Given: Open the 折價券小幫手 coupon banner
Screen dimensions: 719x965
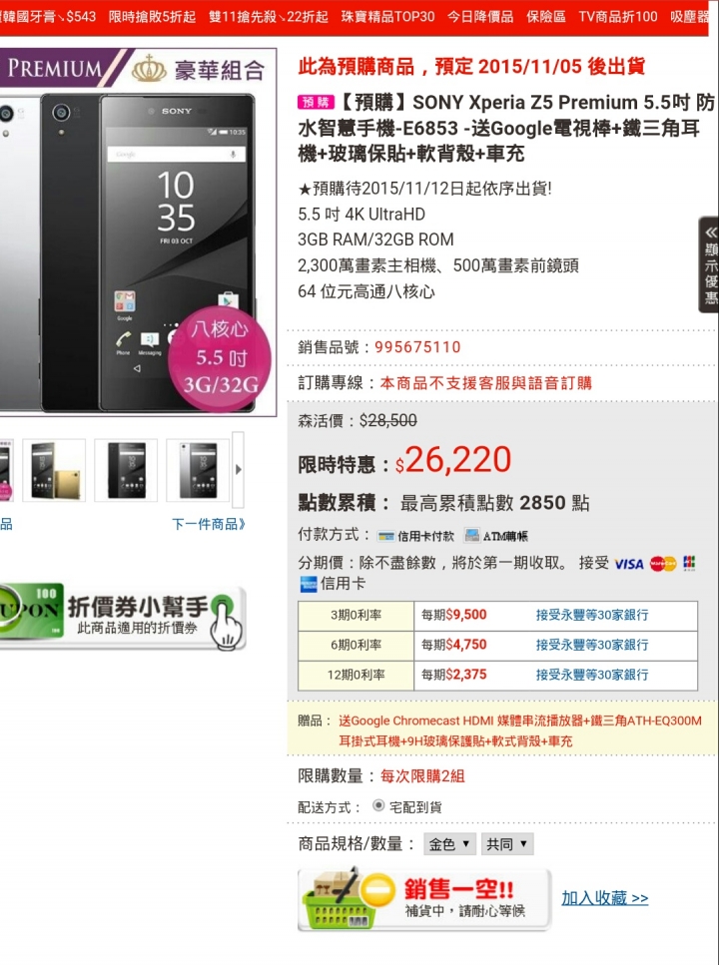Looking at the screenshot, I should [x=123, y=616].
